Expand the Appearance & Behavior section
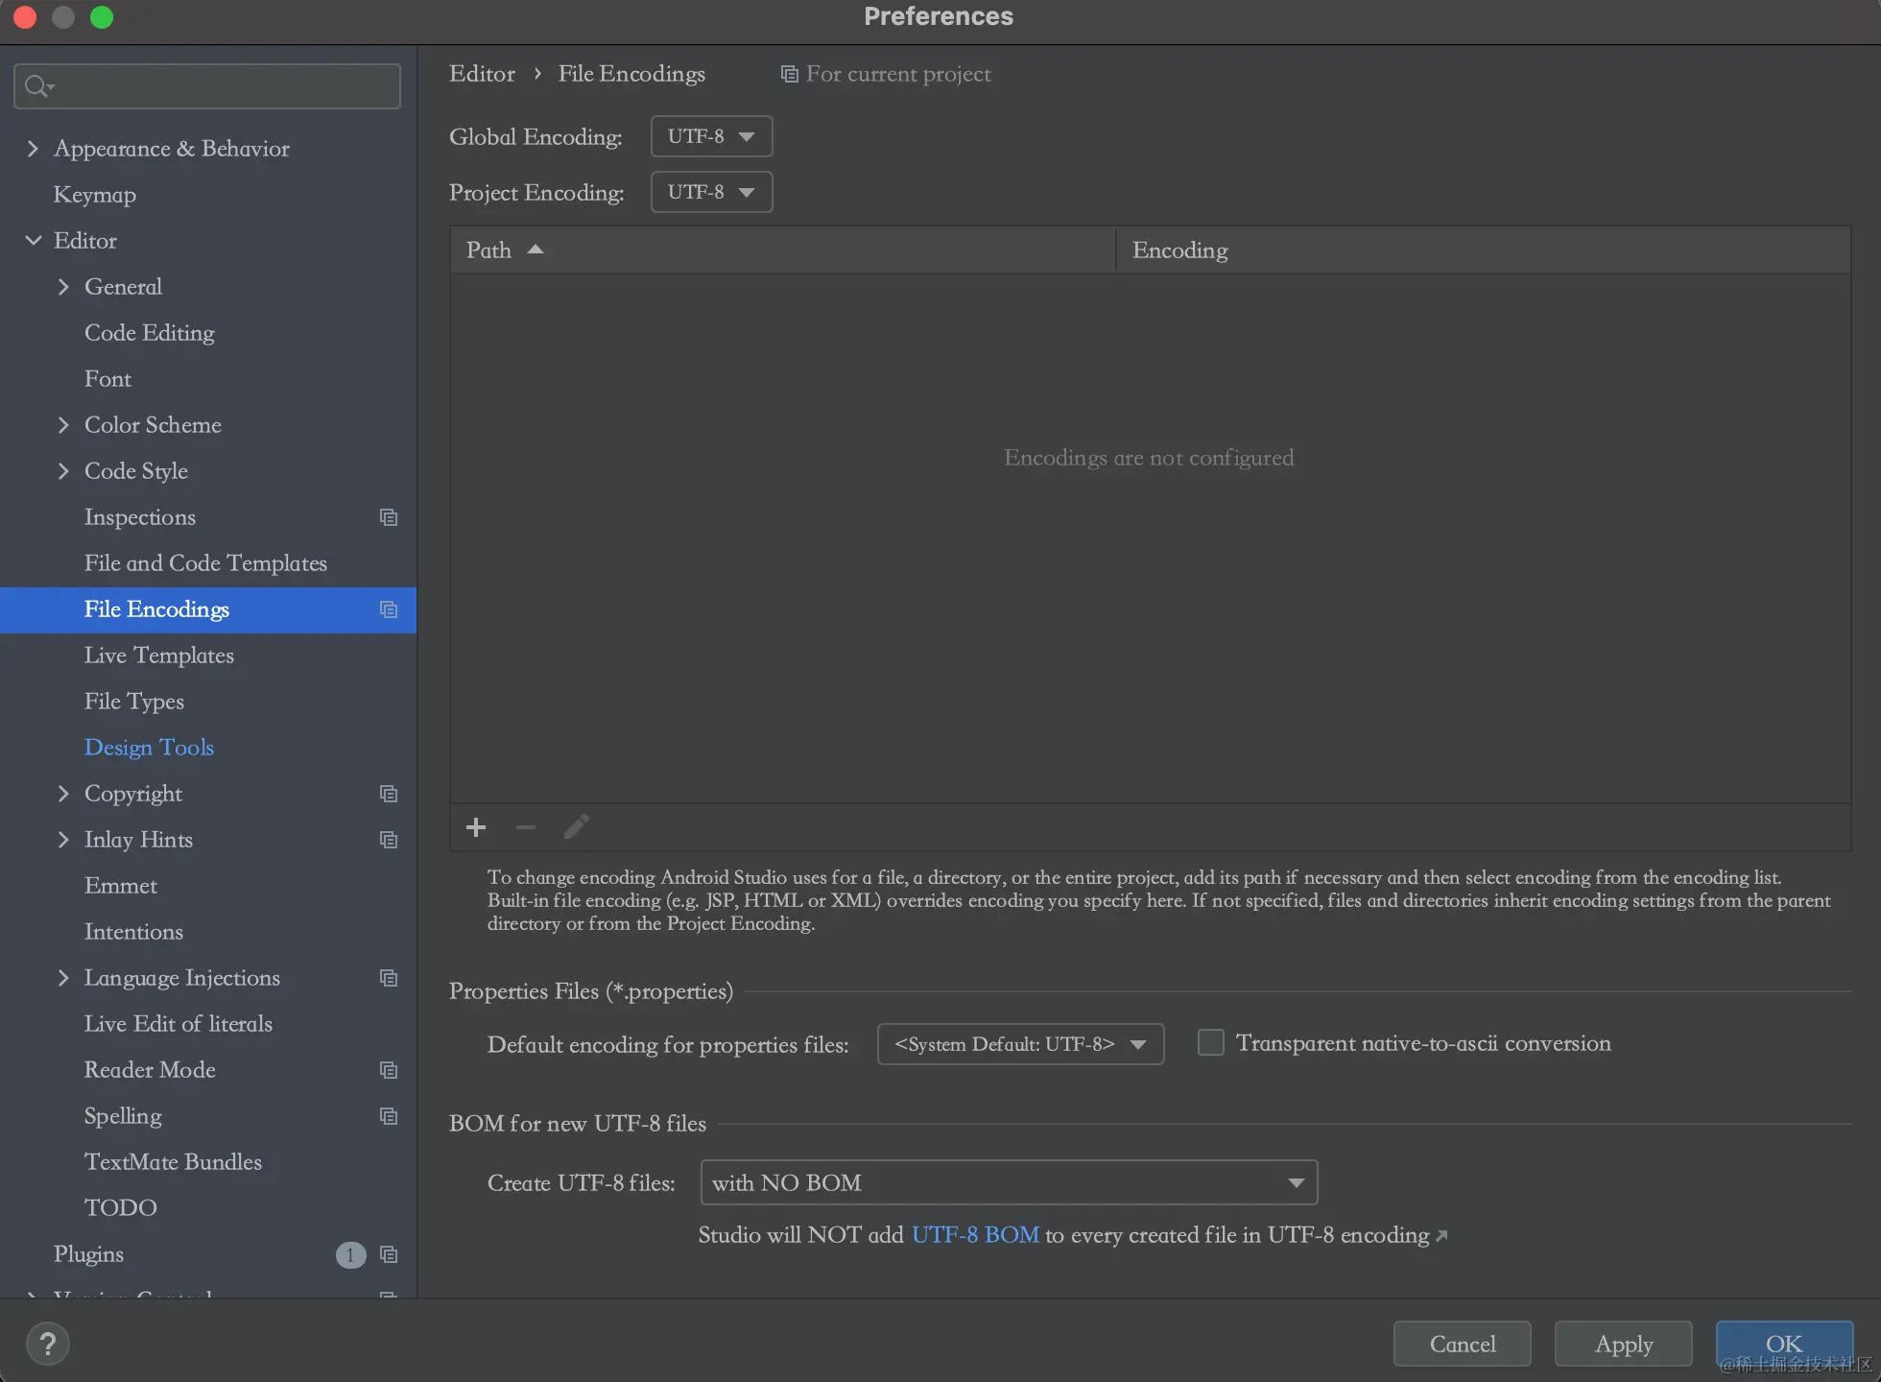 pyautogui.click(x=34, y=149)
